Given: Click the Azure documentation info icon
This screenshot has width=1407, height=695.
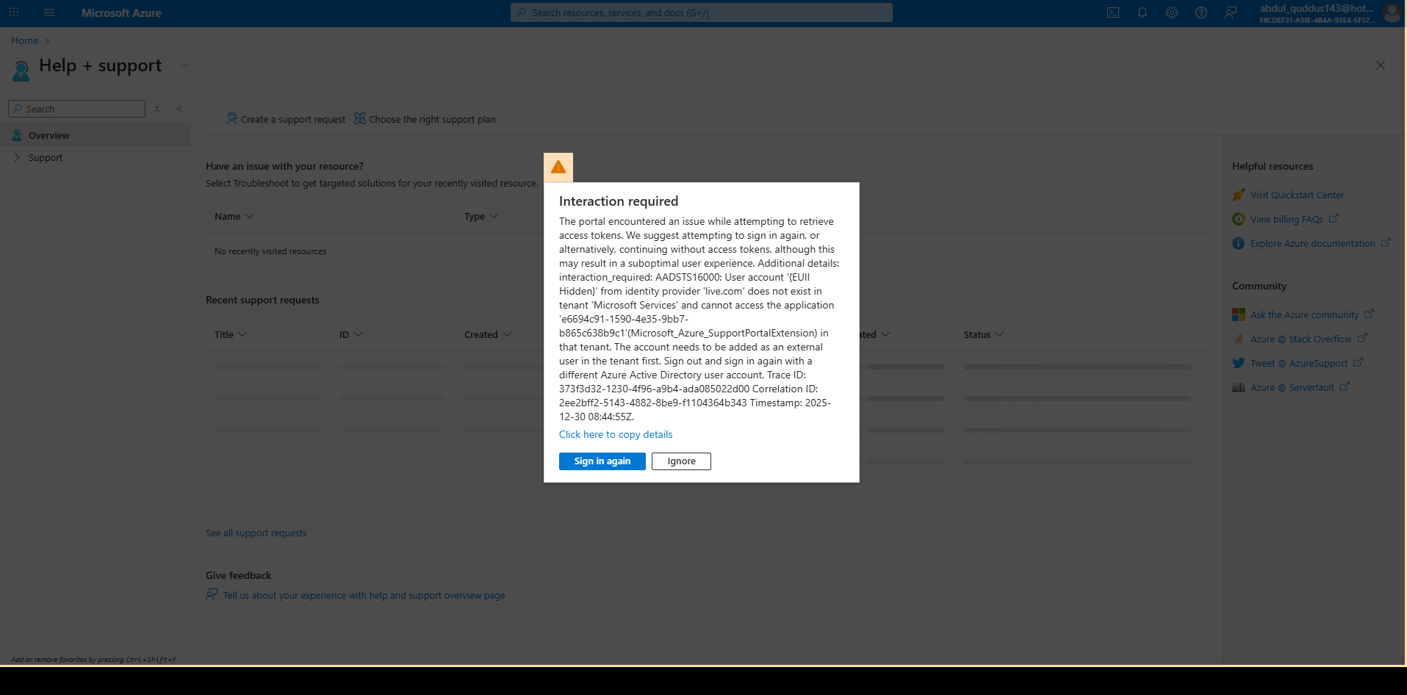Looking at the screenshot, I should click(1239, 243).
